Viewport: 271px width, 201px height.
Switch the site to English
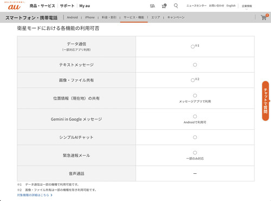point(231,5)
